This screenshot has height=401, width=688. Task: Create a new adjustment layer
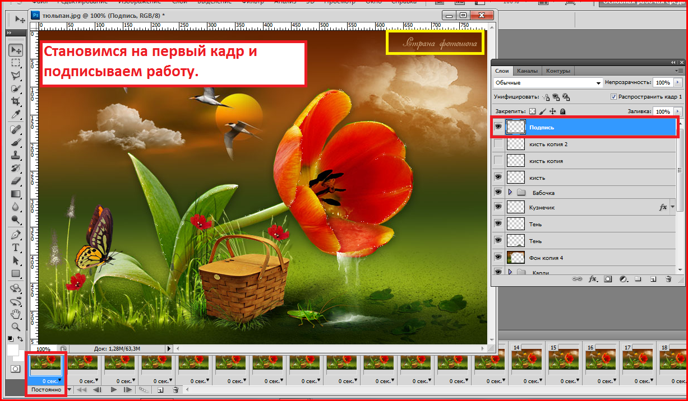[623, 278]
